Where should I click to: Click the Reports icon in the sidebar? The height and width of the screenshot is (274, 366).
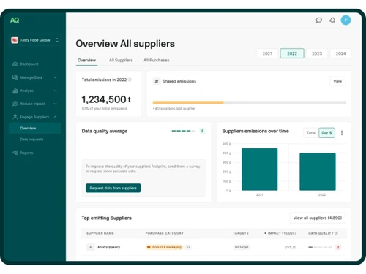15,153
